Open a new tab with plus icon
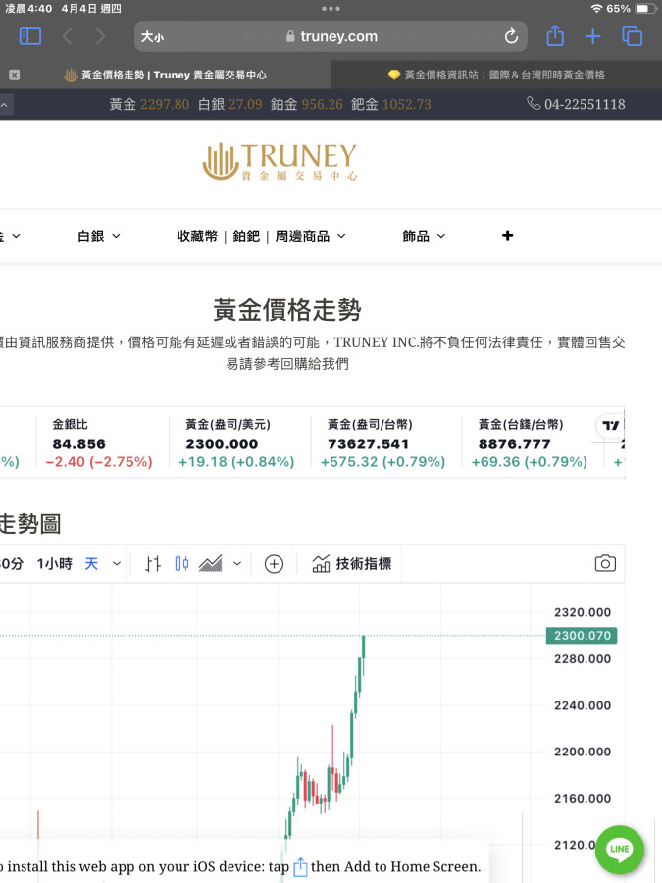Image resolution: width=662 pixels, height=883 pixels. tap(592, 36)
